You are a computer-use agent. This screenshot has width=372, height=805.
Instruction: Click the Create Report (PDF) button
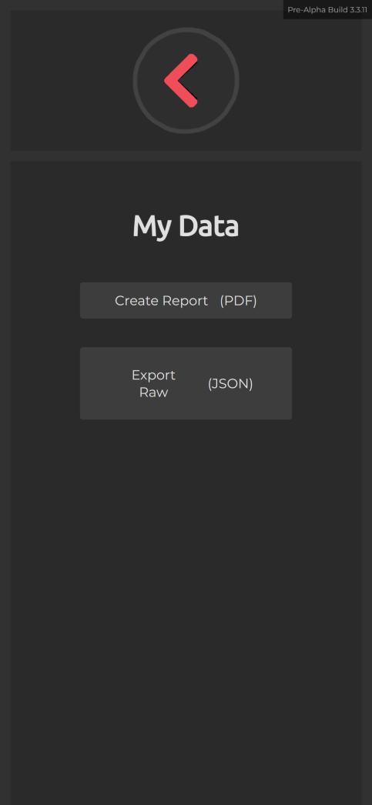point(186,300)
